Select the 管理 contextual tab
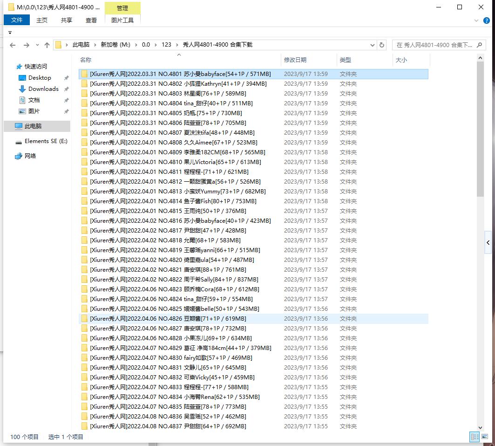 pos(122,8)
